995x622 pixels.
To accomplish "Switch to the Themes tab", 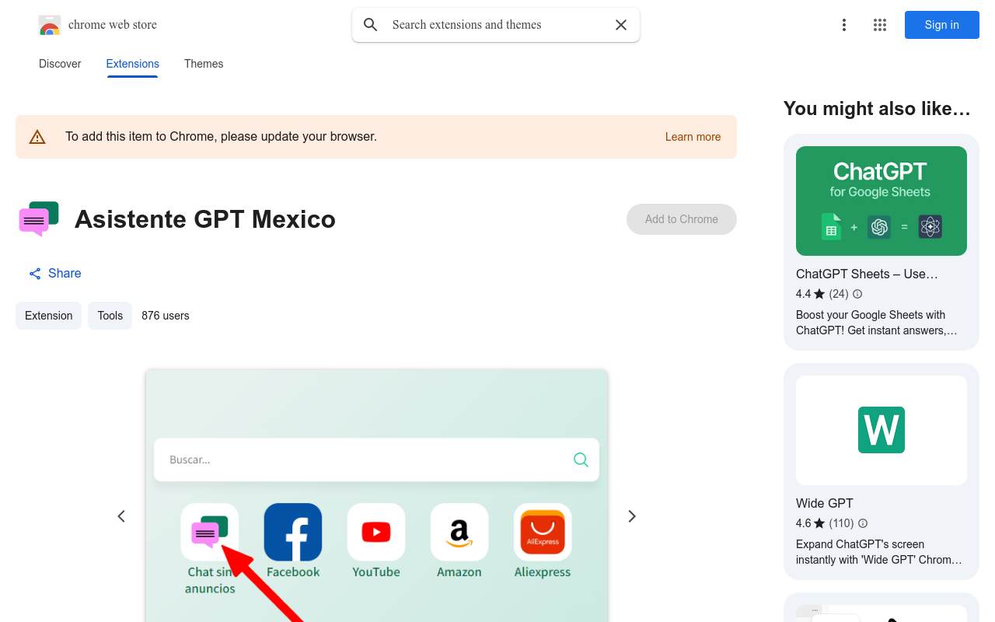I will [204, 64].
